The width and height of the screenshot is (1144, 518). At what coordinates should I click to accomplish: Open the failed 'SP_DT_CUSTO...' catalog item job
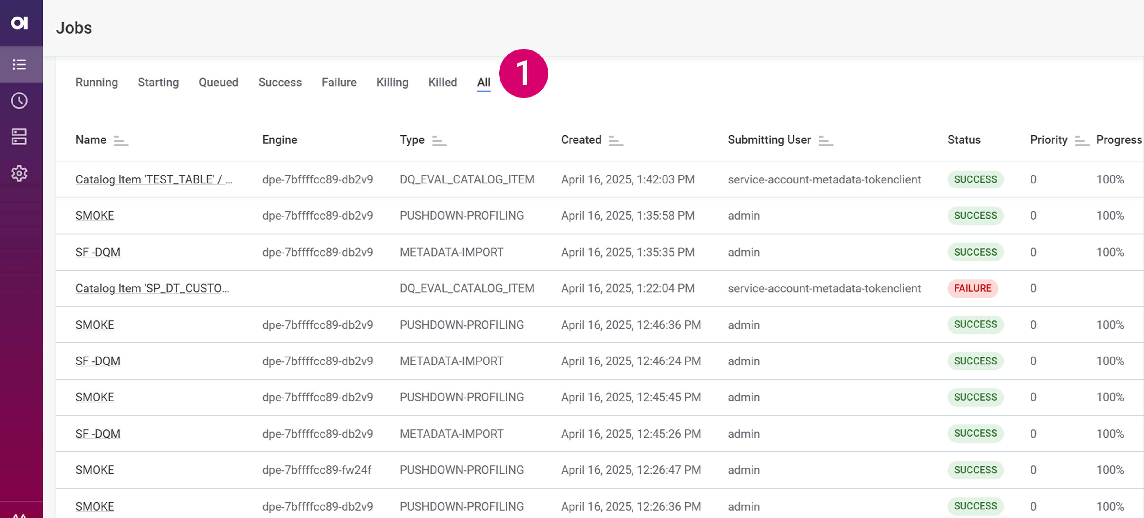(x=152, y=288)
